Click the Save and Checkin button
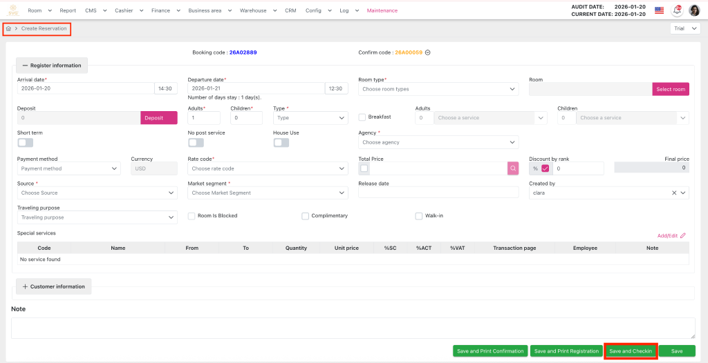 coord(630,351)
